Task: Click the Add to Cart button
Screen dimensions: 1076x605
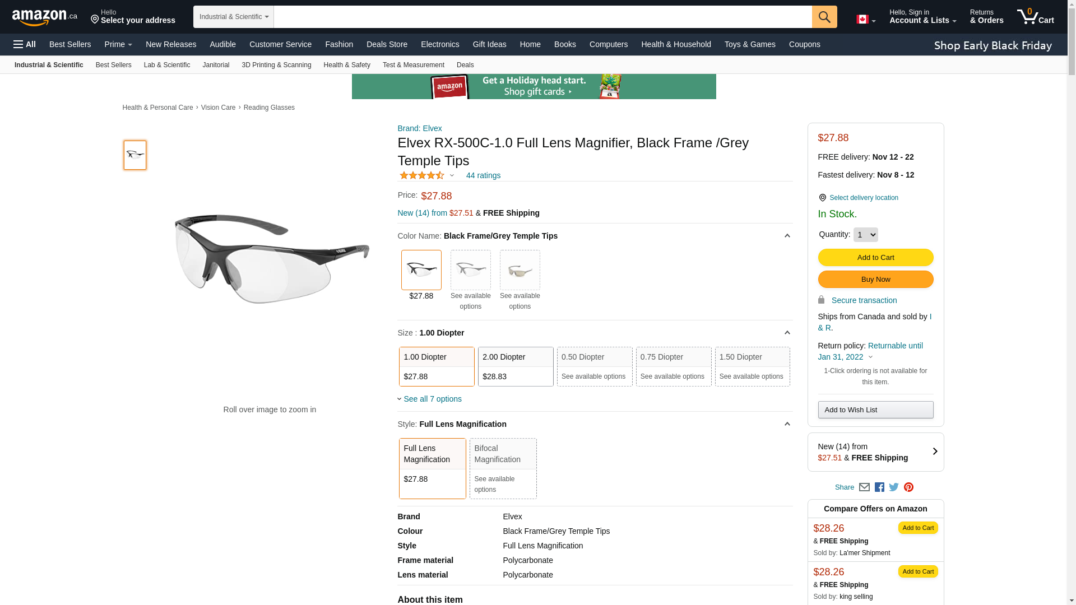Action: (x=875, y=258)
